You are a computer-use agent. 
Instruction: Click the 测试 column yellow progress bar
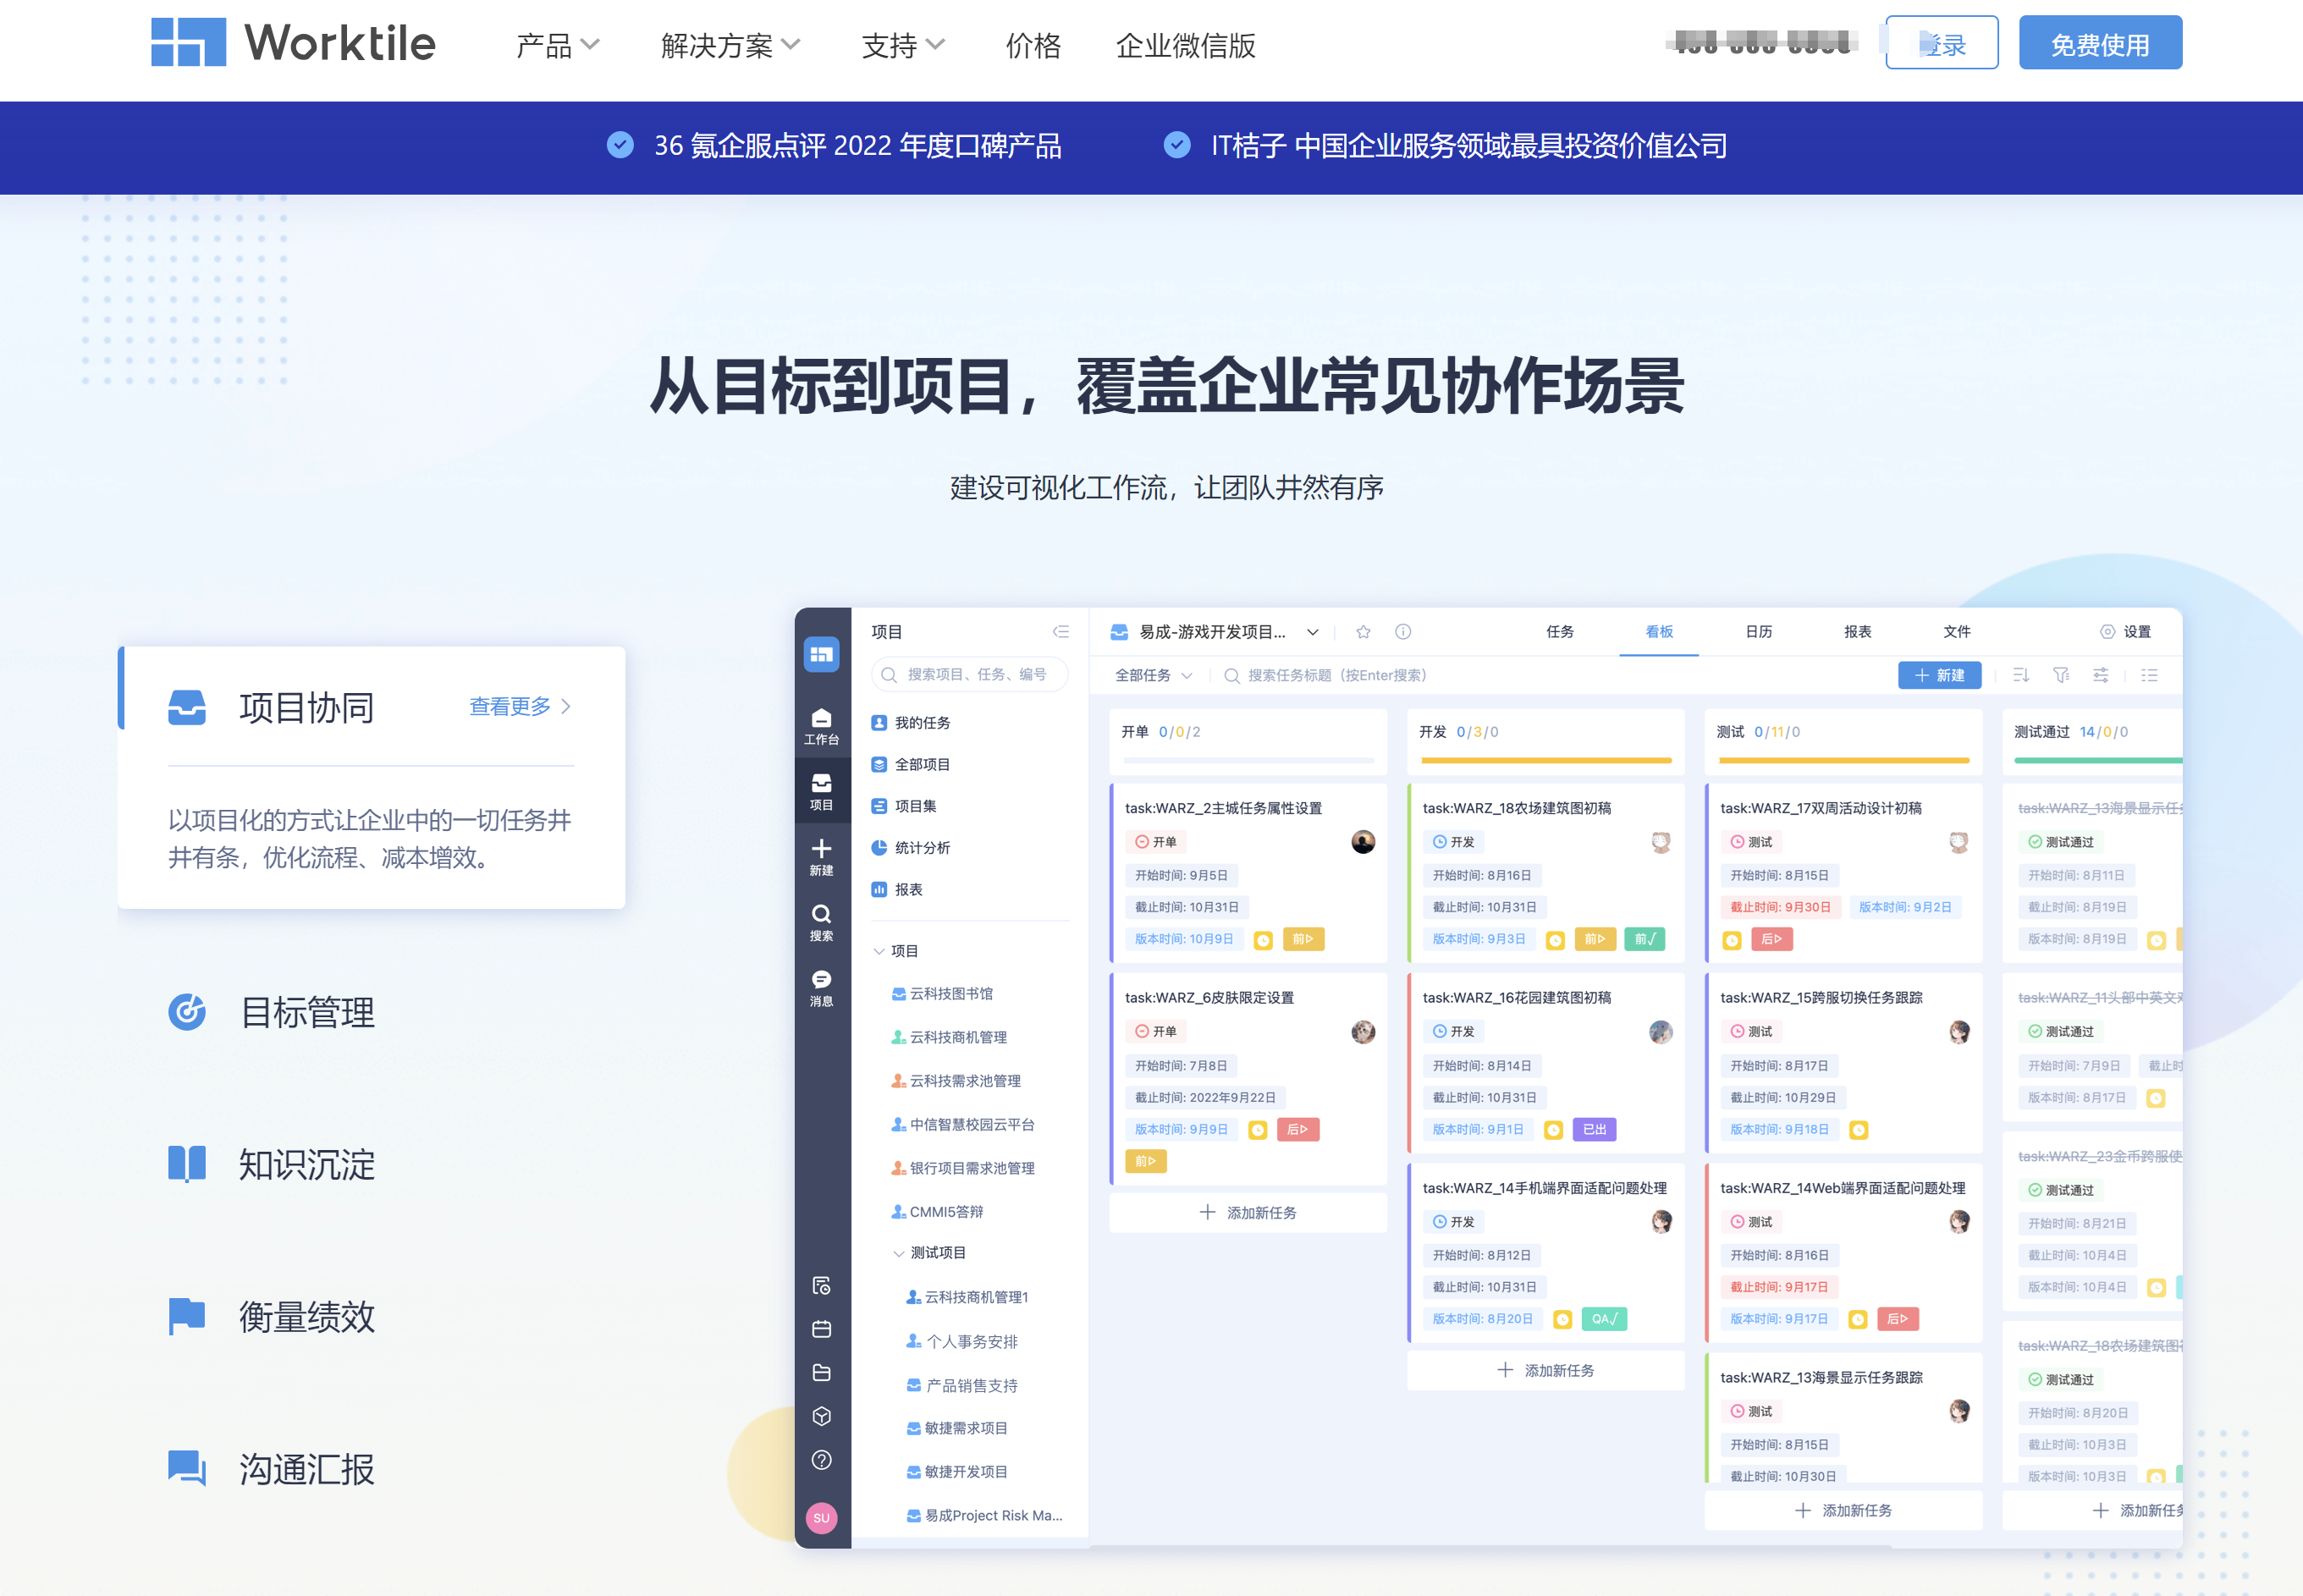(1843, 760)
